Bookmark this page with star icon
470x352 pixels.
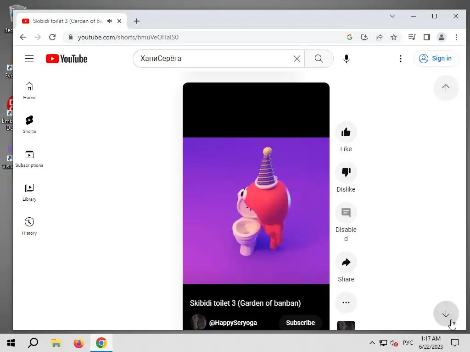[393, 37]
